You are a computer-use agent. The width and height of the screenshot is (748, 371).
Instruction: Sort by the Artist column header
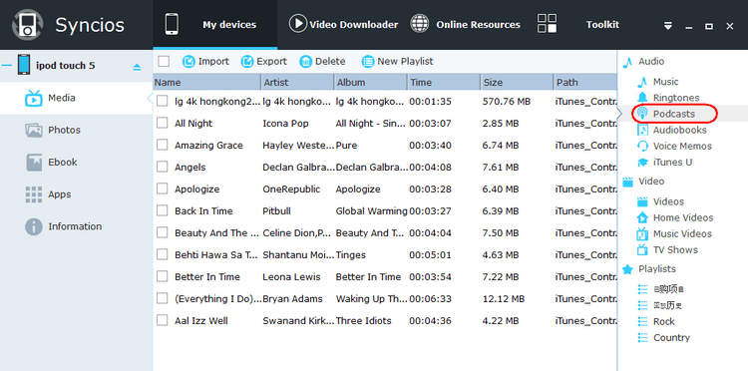[297, 82]
